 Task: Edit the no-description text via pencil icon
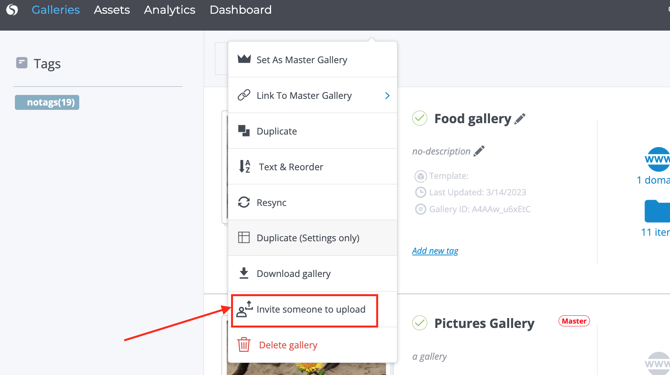pos(479,151)
